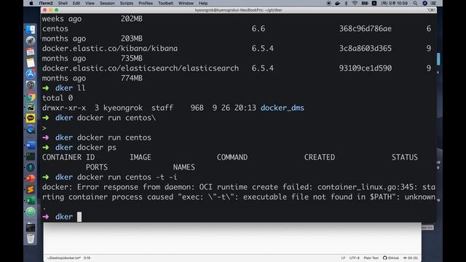Click the terminal window title bar text
466x262 pixels.
238,10
